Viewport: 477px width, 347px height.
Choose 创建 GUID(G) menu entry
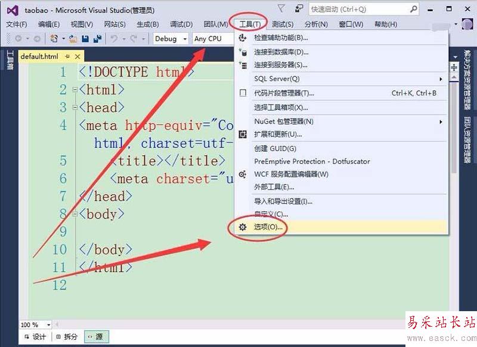pyautogui.click(x=340, y=148)
